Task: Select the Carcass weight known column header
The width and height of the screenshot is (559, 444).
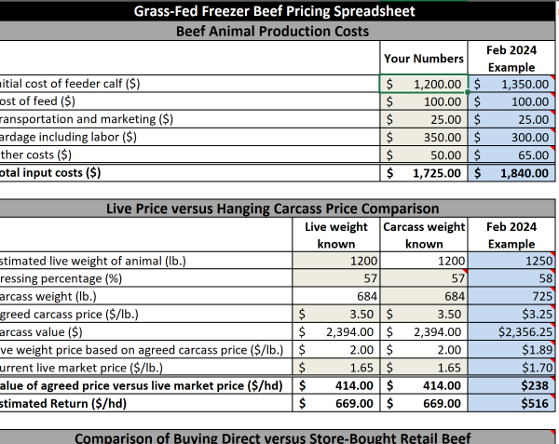Action: (x=424, y=235)
